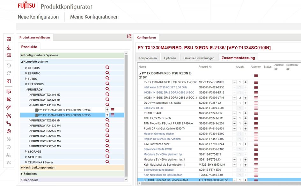Switch to the Komponenten tab
The height and width of the screenshot is (186, 301).
click(x=148, y=58)
